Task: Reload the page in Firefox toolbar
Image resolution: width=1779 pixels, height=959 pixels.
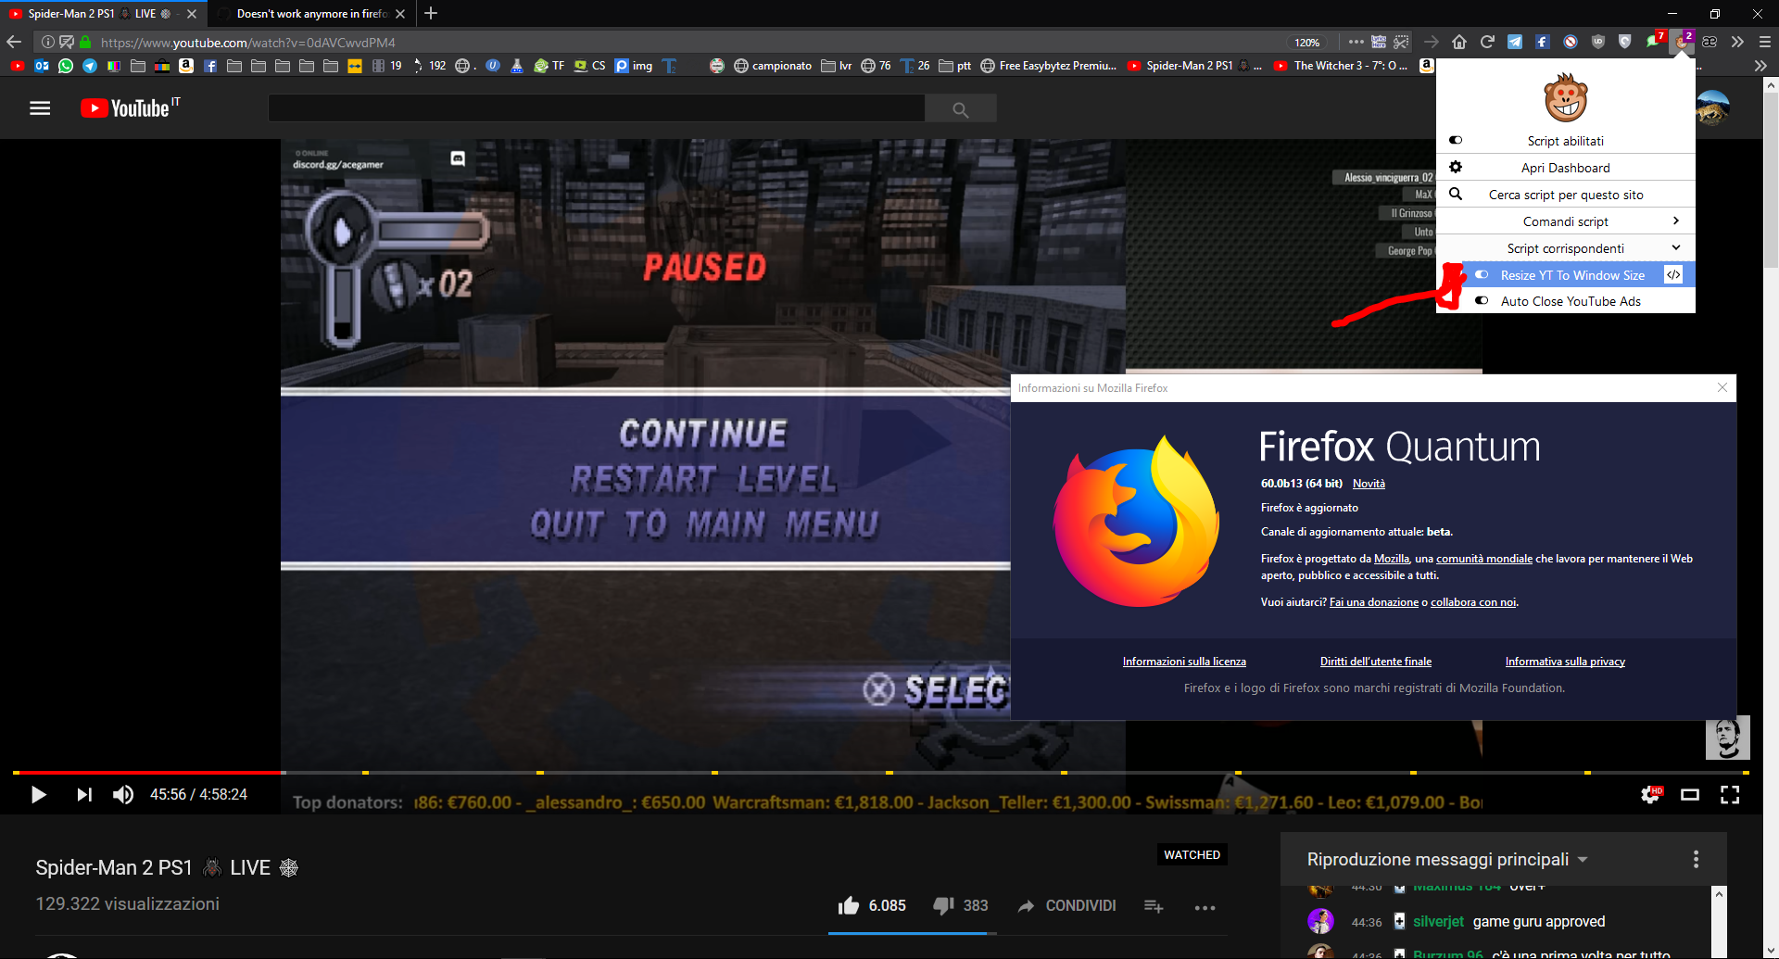Action: tap(1487, 42)
